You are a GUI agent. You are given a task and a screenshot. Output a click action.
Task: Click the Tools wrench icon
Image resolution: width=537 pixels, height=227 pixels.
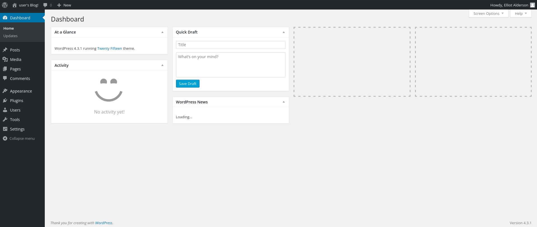click(5, 119)
